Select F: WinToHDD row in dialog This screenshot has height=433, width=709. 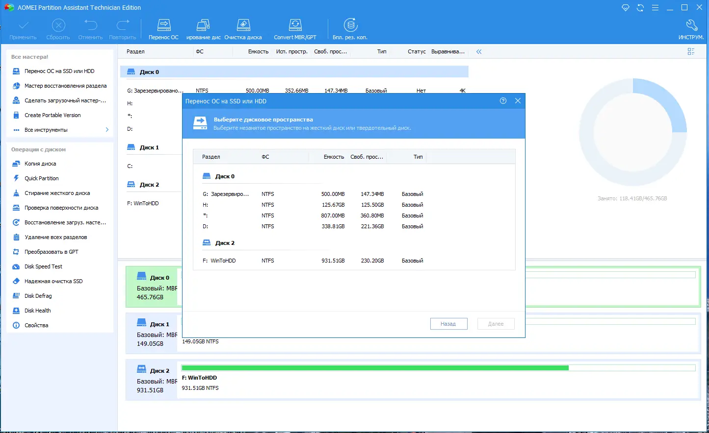(x=313, y=261)
